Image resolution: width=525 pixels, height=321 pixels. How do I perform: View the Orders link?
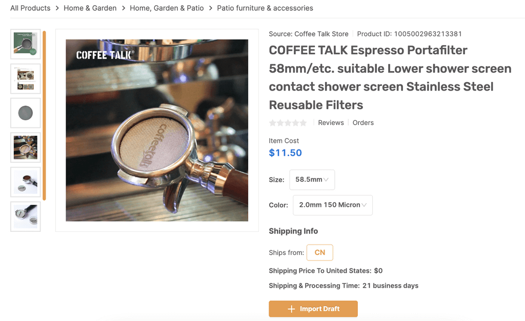click(363, 123)
